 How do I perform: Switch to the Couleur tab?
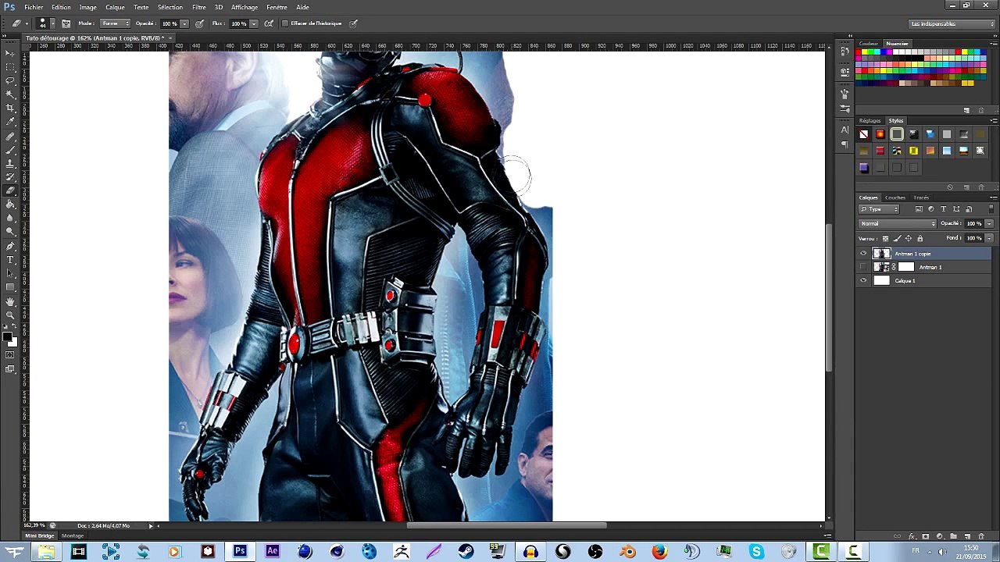tap(869, 44)
